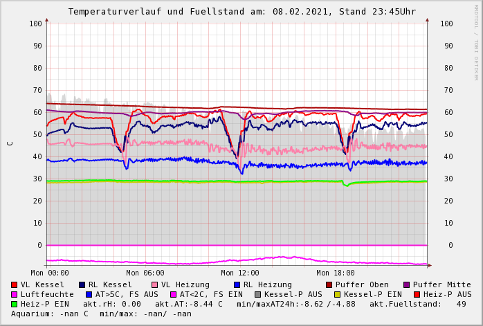Select the blue RL Heizung legend swatch

[237, 285]
